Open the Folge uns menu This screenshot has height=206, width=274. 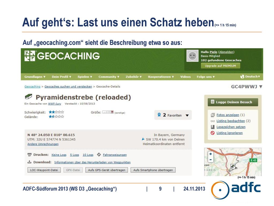click(x=206, y=77)
